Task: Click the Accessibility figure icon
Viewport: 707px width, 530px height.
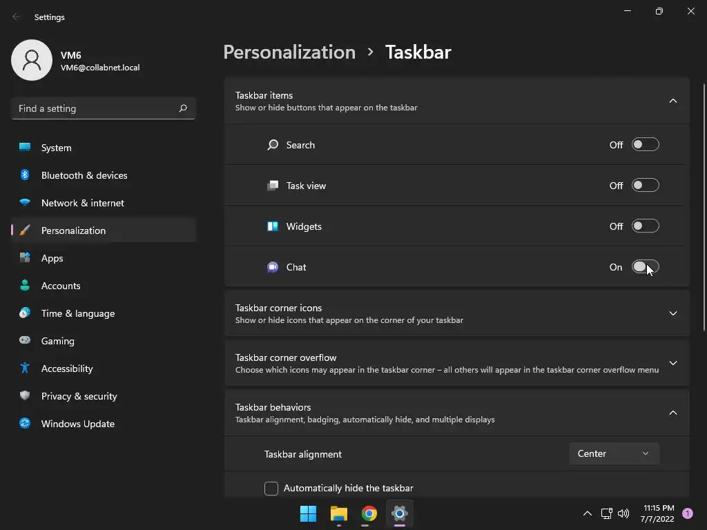Action: click(25, 369)
